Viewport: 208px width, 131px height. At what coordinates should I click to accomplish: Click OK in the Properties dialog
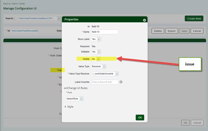[x=140, y=117]
